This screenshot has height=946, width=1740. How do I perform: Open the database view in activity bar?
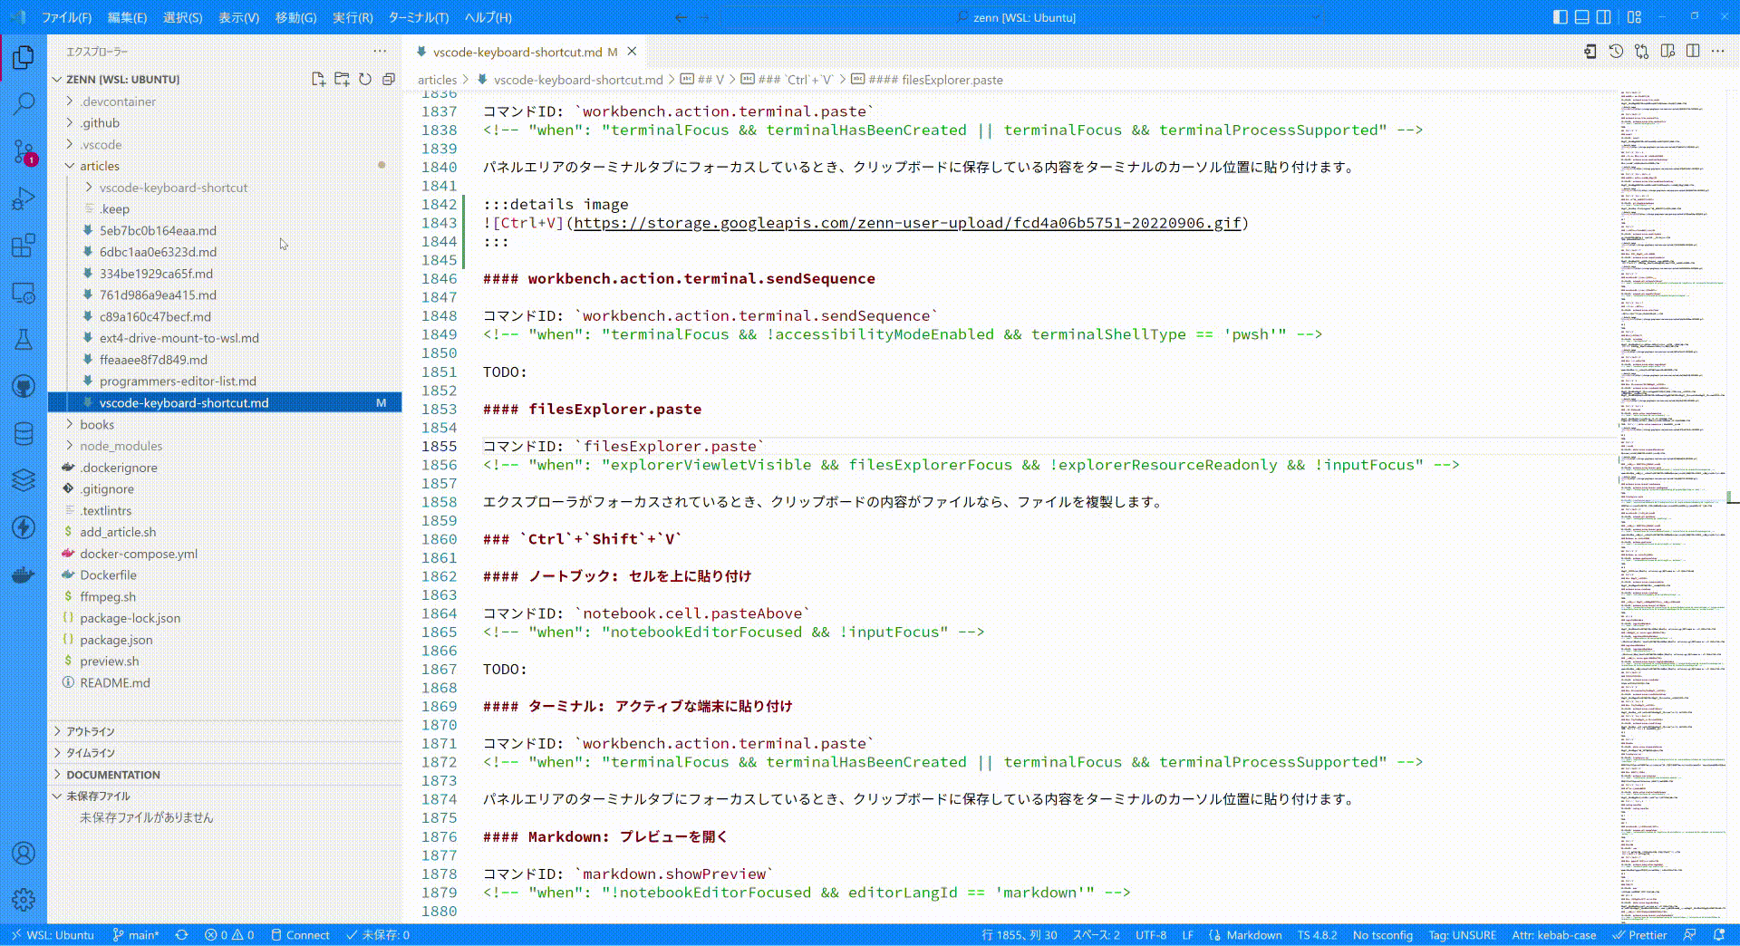click(24, 434)
